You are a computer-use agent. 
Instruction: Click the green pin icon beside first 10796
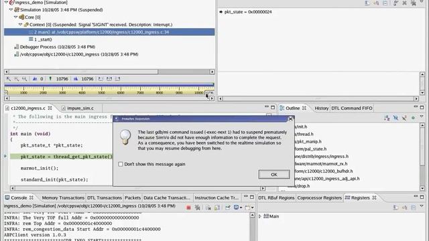(x=50, y=79)
